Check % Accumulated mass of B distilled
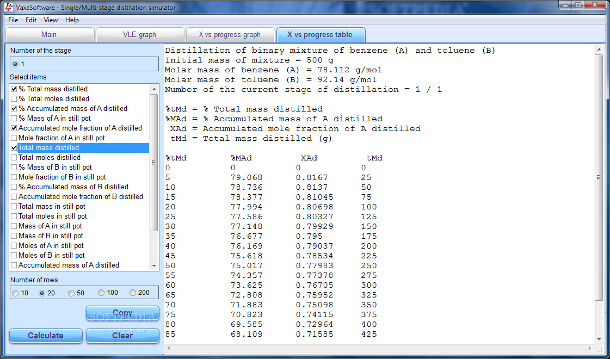 pyautogui.click(x=14, y=187)
